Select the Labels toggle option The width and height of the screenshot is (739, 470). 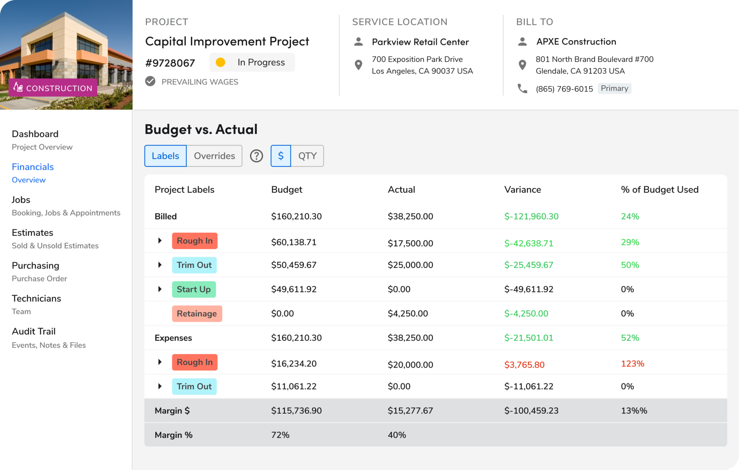(165, 156)
